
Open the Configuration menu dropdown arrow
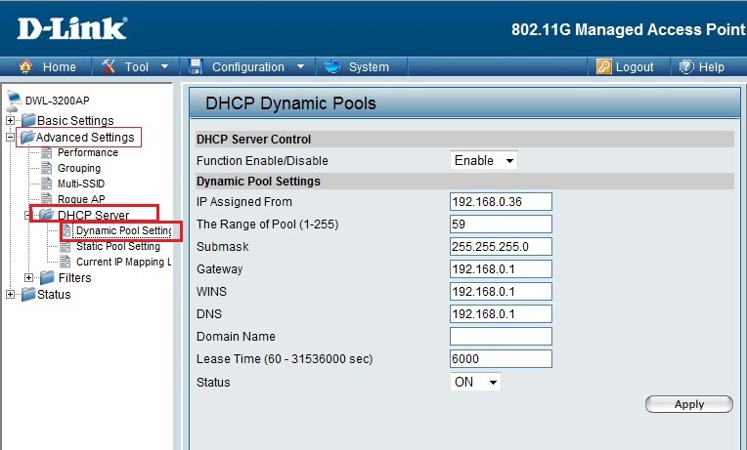tap(300, 66)
